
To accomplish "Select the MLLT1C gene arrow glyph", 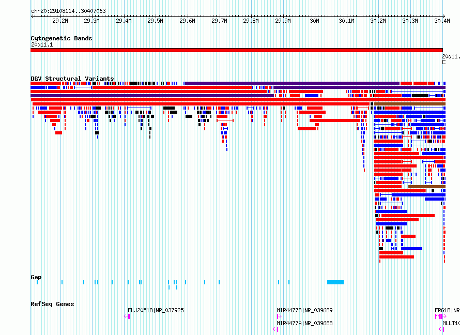I will [x=441, y=329].
